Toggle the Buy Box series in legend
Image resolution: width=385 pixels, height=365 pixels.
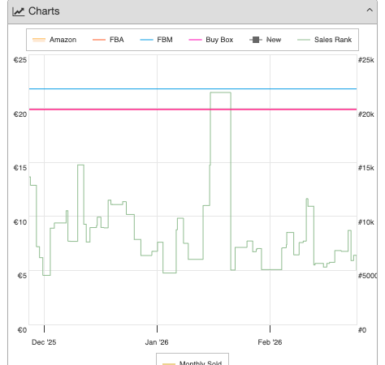tap(210, 40)
